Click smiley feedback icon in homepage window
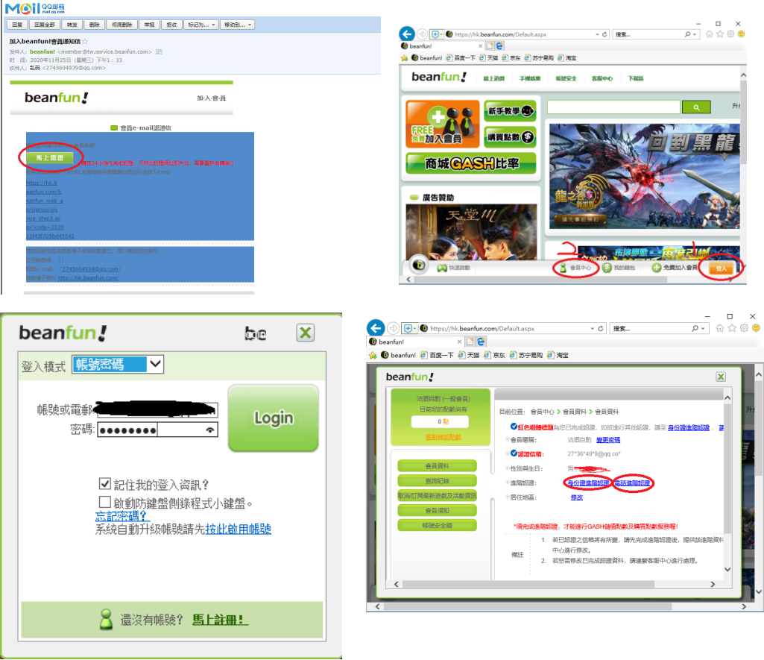The width and height of the screenshot is (764, 660). [x=741, y=34]
